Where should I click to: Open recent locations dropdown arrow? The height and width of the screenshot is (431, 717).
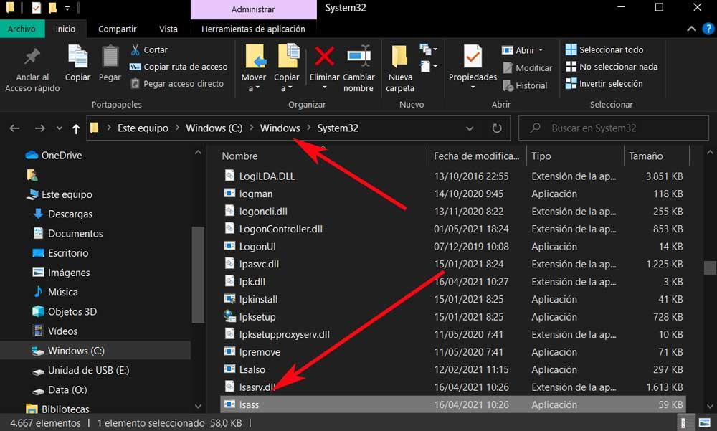click(59, 128)
